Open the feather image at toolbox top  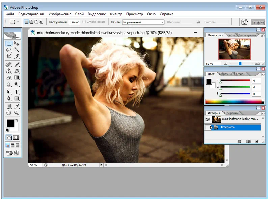pyautogui.click(x=12, y=35)
